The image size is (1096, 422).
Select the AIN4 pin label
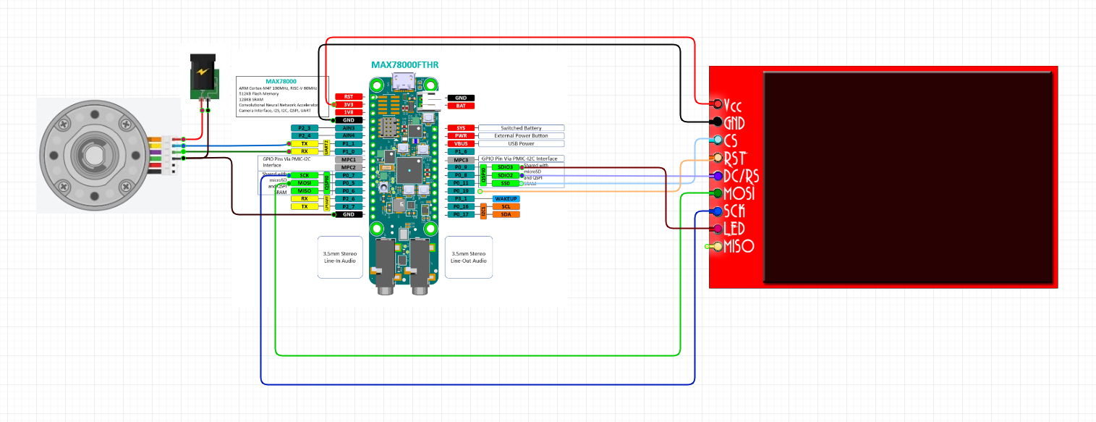click(349, 135)
